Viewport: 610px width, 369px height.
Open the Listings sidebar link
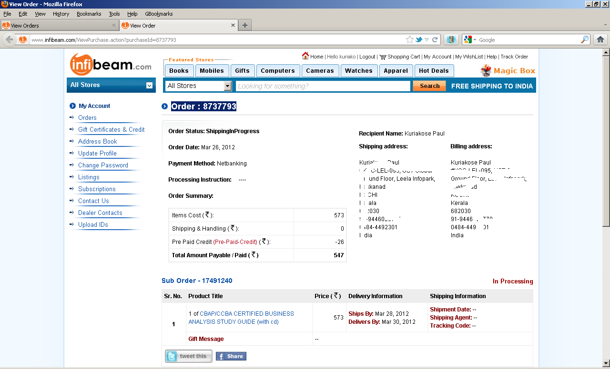tap(89, 177)
